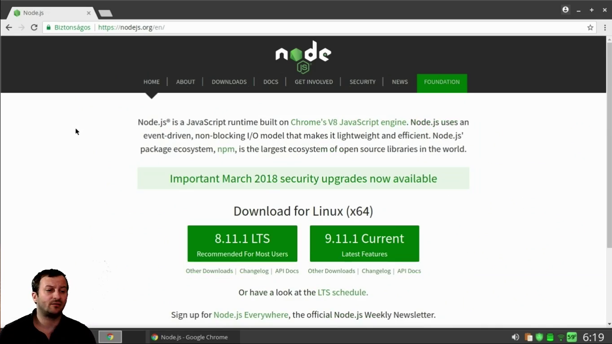The width and height of the screenshot is (612, 344).
Task: Click the page vertical scrollbar thumb
Action: point(609,145)
